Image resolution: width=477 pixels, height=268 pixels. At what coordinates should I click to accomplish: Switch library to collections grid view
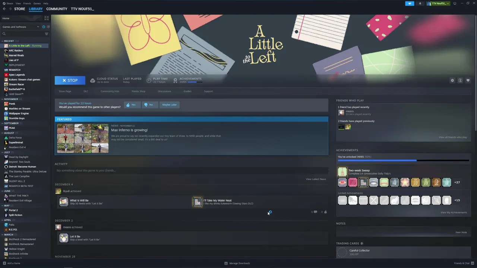point(47,18)
